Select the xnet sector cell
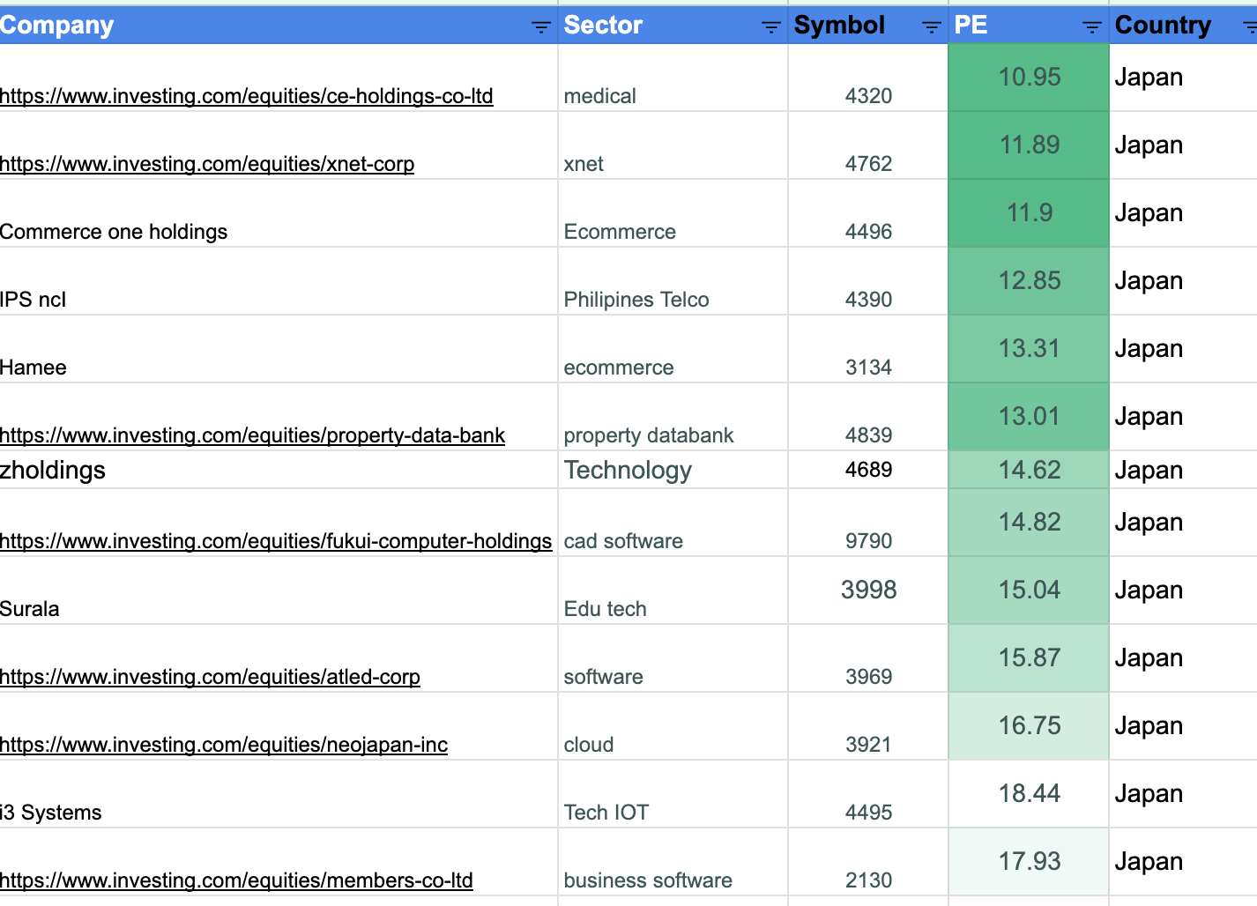 click(x=673, y=145)
